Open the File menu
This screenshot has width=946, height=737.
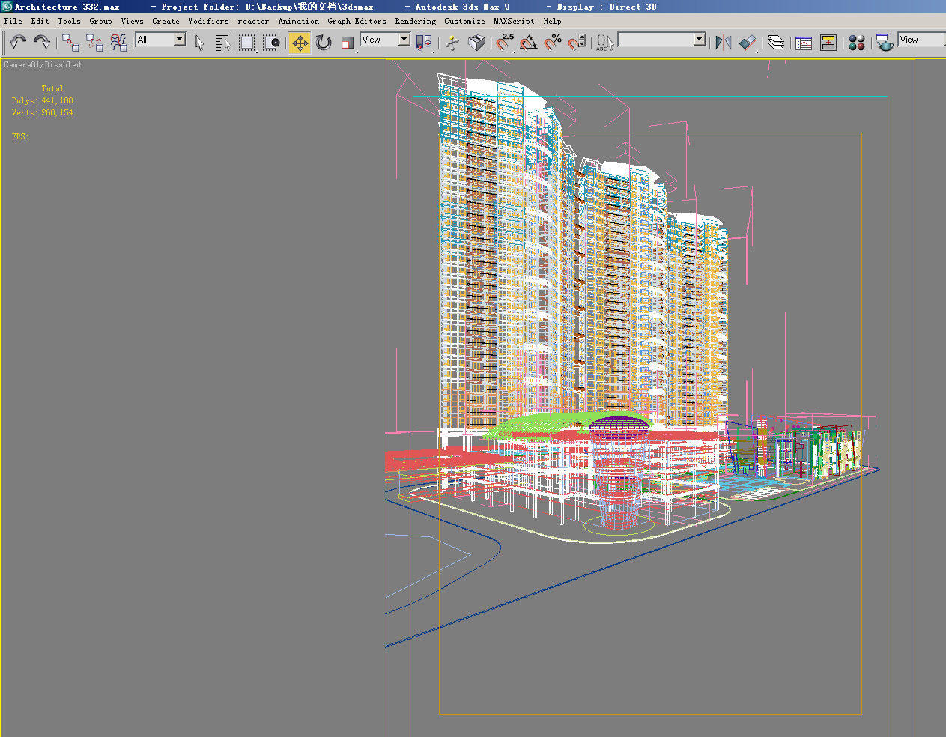point(13,22)
